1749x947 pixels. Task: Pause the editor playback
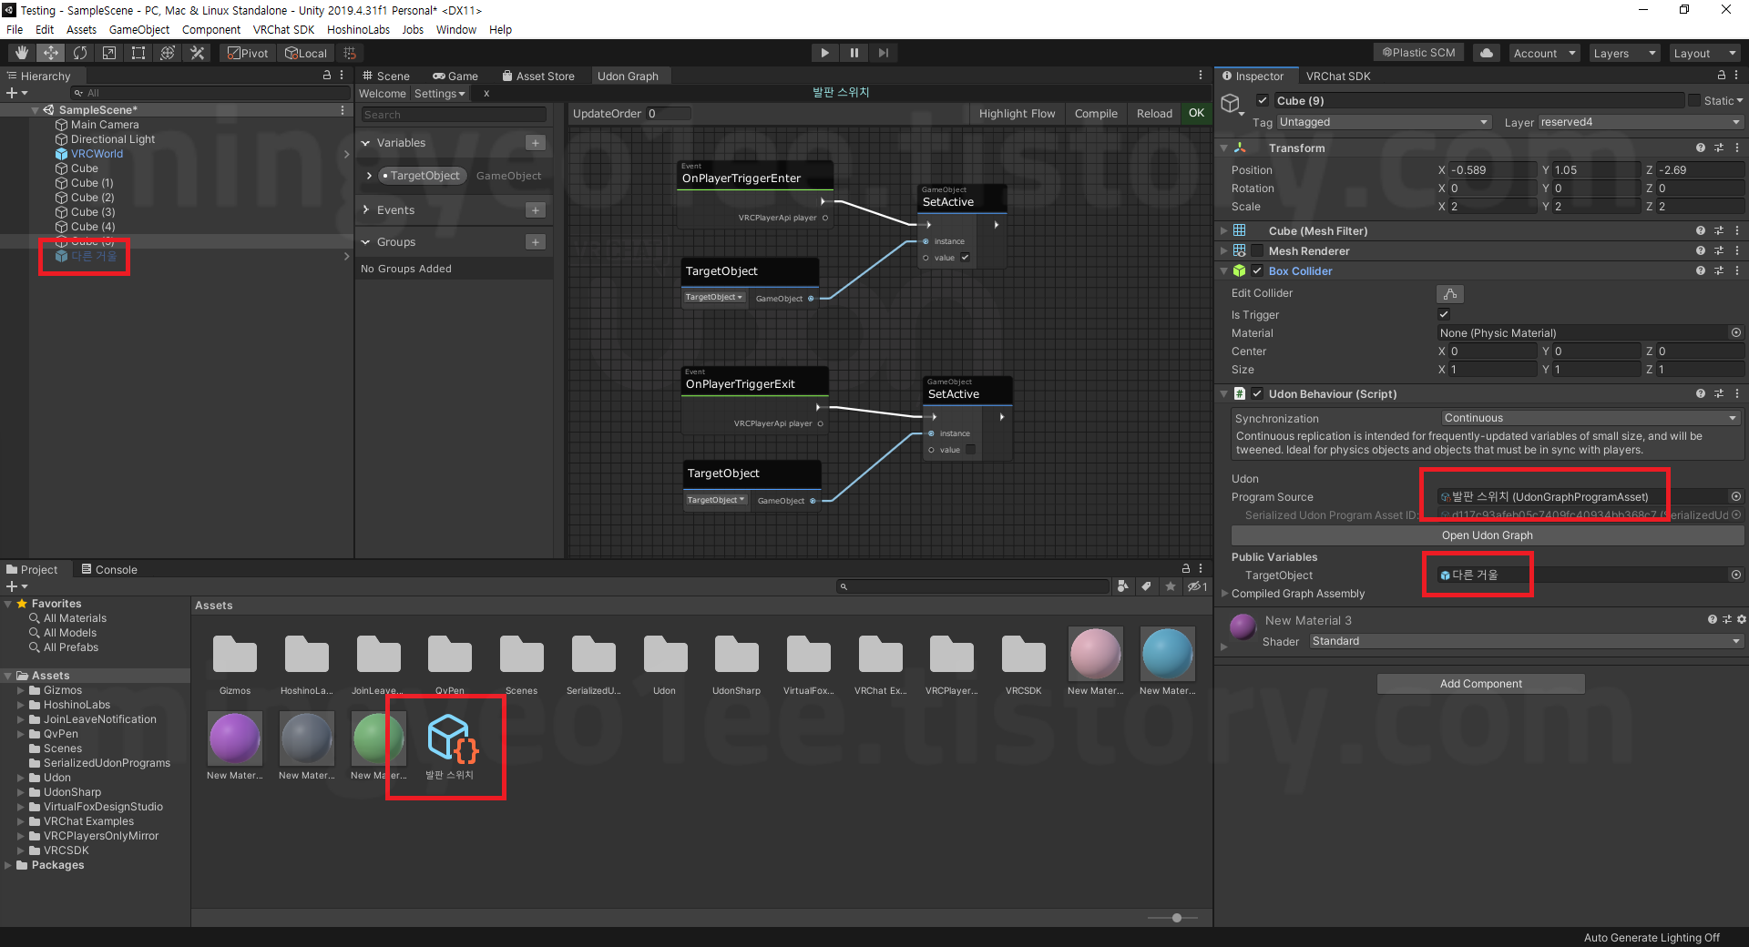tap(854, 53)
